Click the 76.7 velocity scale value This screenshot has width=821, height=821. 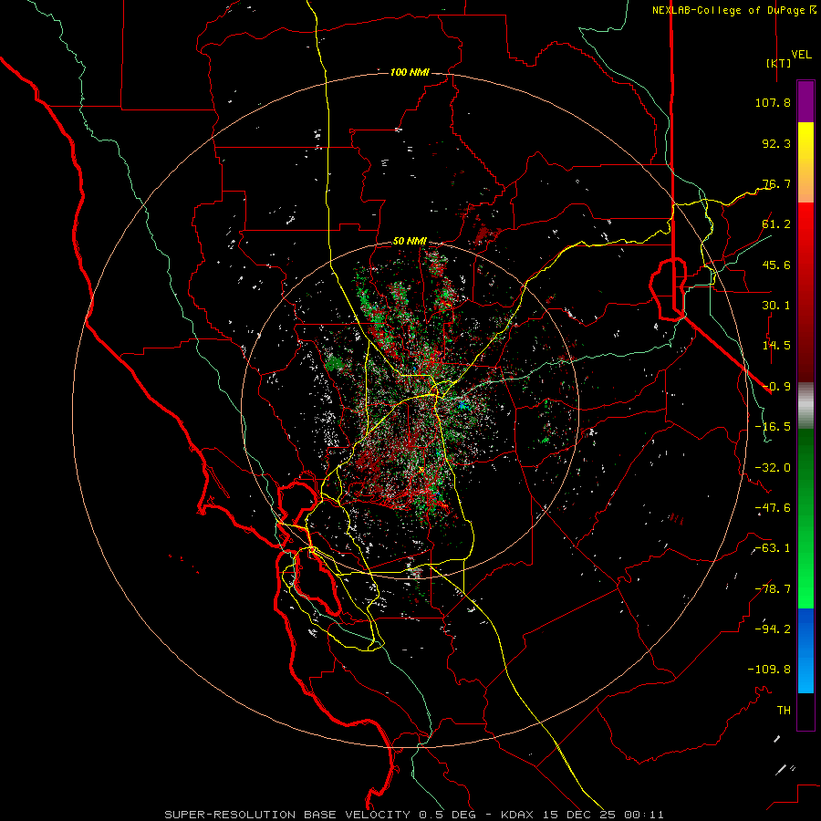pyautogui.click(x=776, y=183)
